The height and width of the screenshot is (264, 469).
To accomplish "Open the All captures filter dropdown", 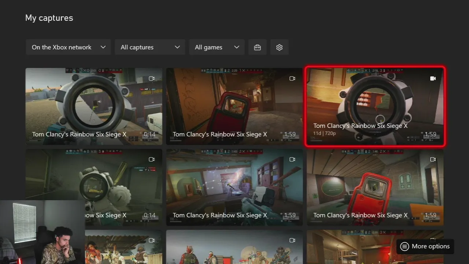I will click(150, 47).
